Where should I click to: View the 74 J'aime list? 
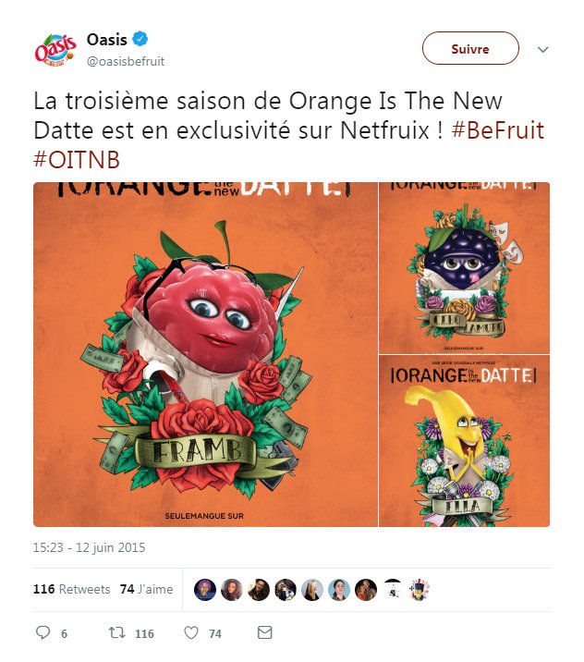(x=146, y=589)
